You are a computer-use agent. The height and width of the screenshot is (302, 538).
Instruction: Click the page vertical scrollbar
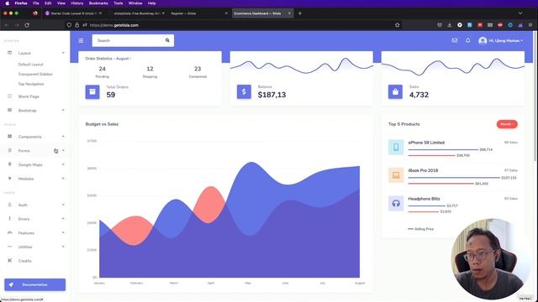click(535, 96)
